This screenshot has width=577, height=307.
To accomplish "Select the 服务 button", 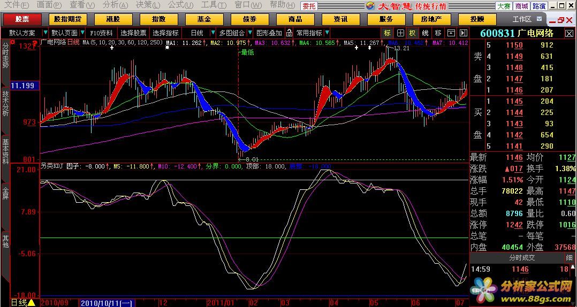I will pos(386,19).
